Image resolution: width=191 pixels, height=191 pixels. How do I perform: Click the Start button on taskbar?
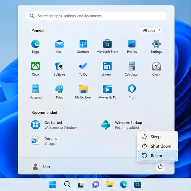click(x=52, y=184)
